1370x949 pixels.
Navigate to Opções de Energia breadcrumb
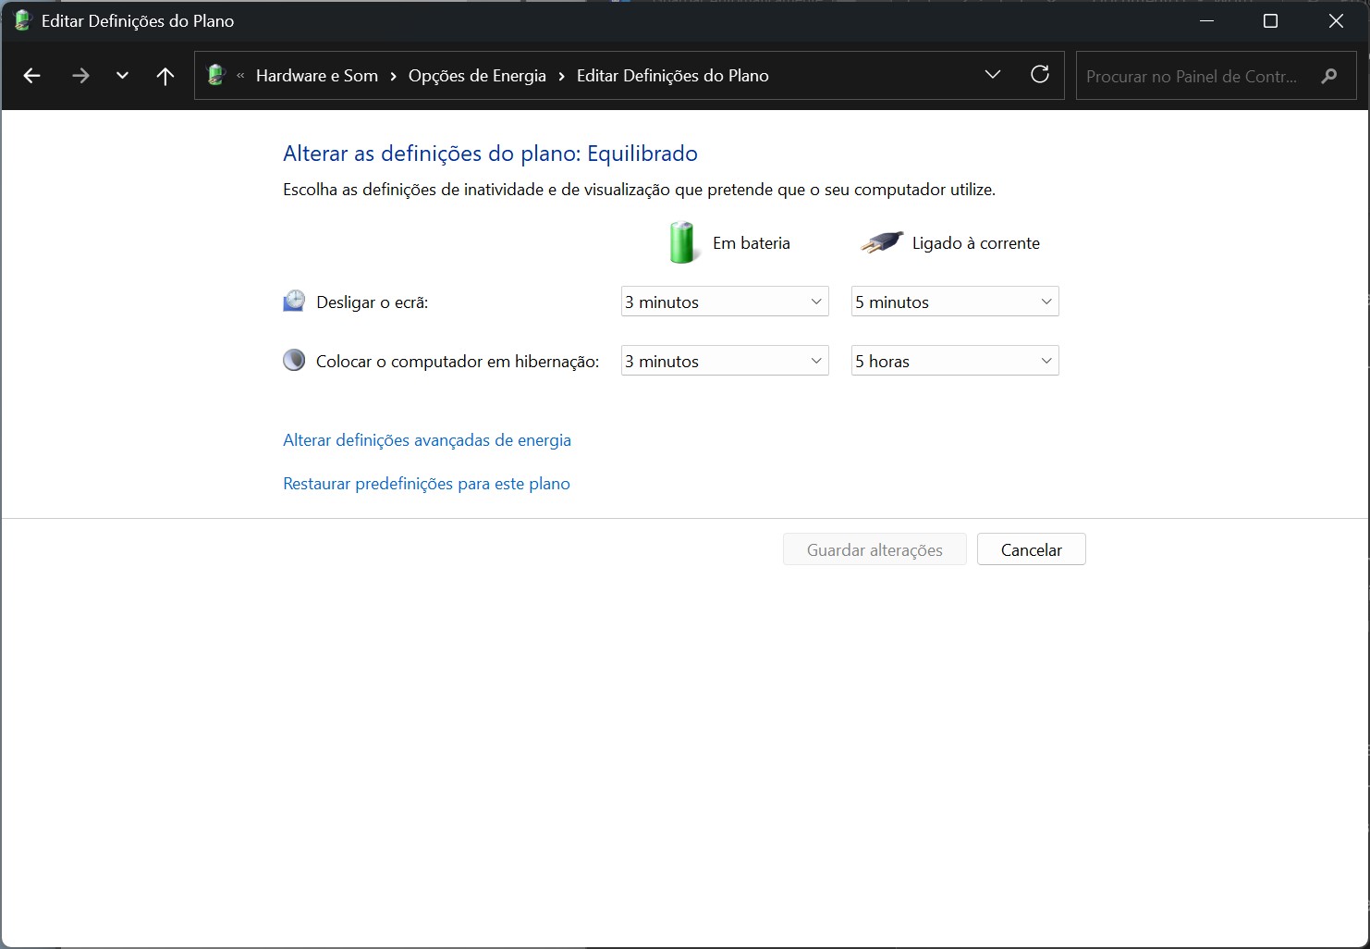pos(477,76)
